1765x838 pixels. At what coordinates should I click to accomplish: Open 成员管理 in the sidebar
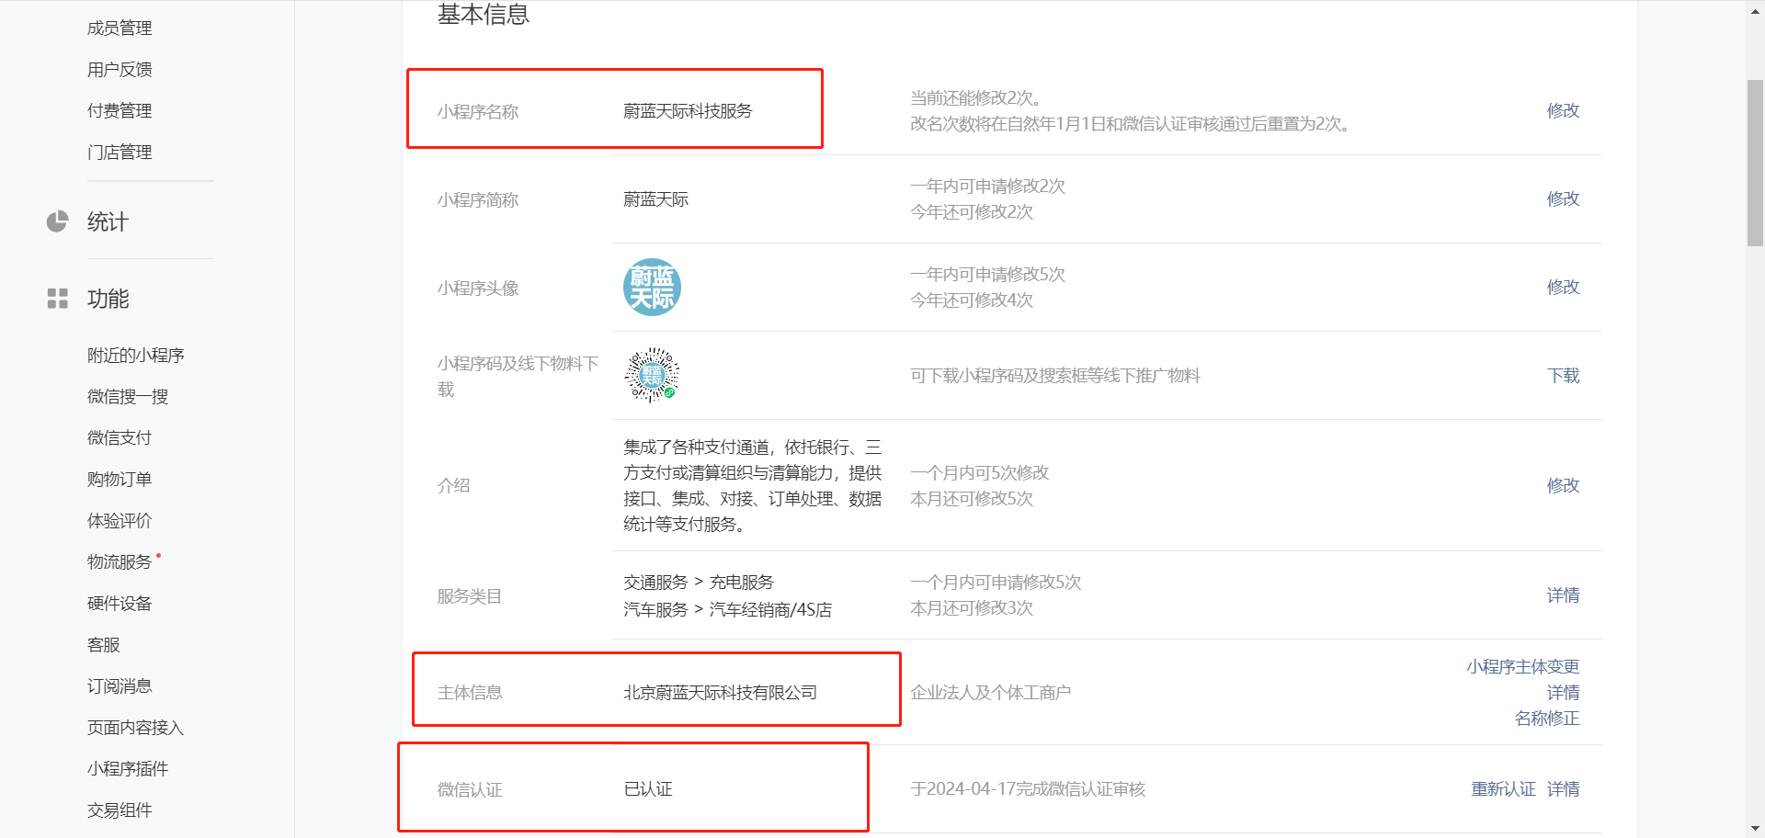120,28
